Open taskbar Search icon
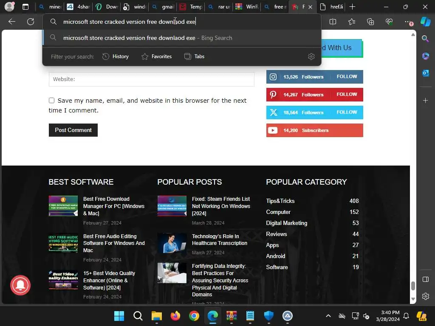 point(138,316)
